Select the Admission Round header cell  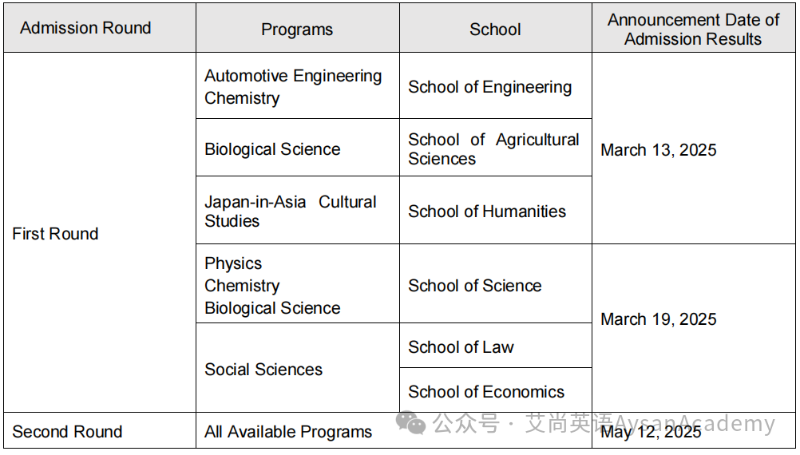[100, 28]
